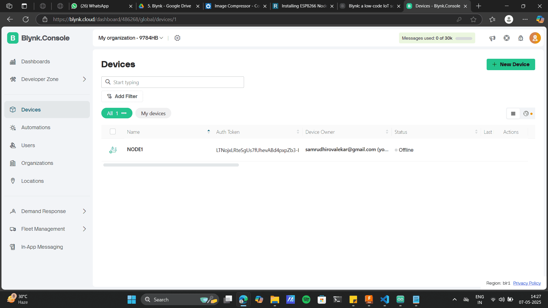
Task: Open Automations in sidebar
Action: click(x=47, y=127)
